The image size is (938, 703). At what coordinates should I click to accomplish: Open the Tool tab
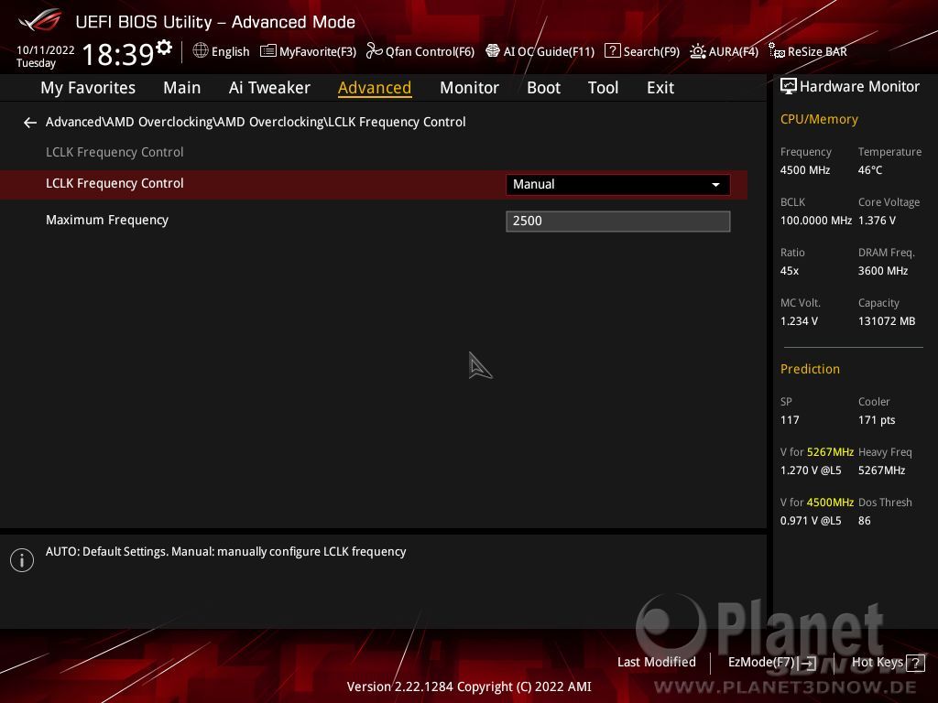pos(603,88)
